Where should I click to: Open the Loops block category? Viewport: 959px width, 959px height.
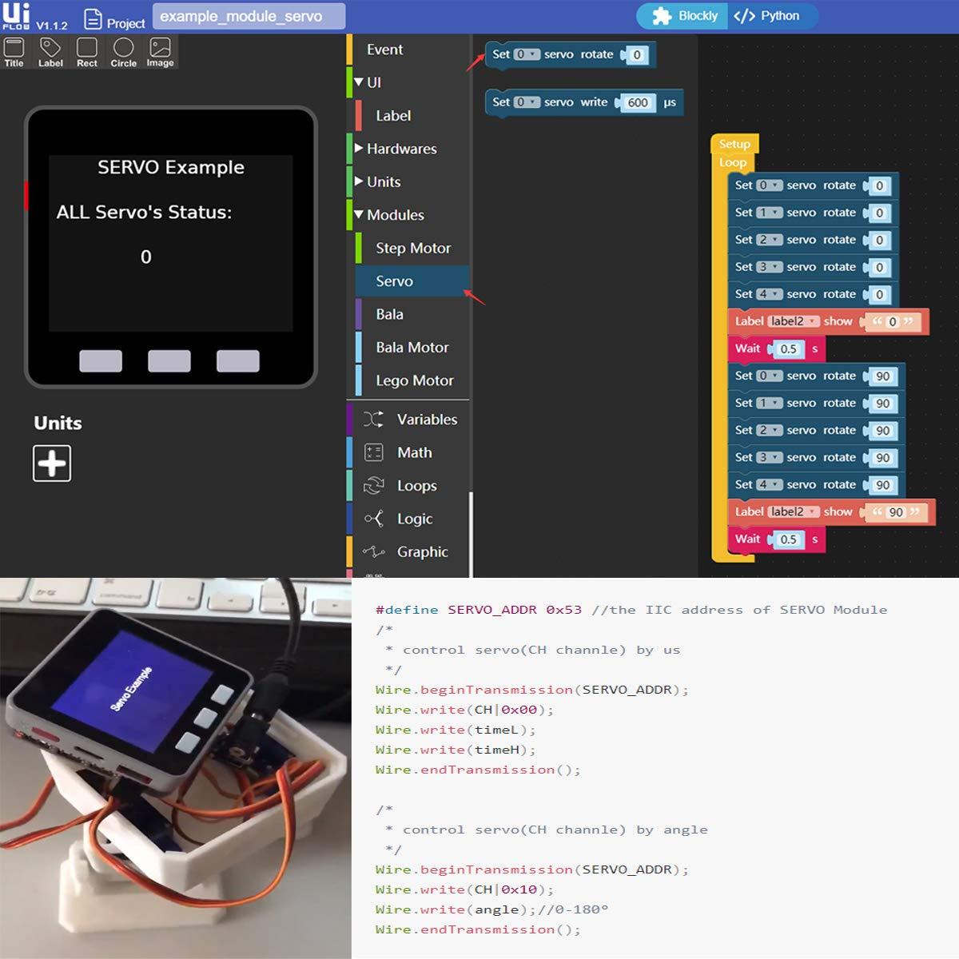(416, 486)
